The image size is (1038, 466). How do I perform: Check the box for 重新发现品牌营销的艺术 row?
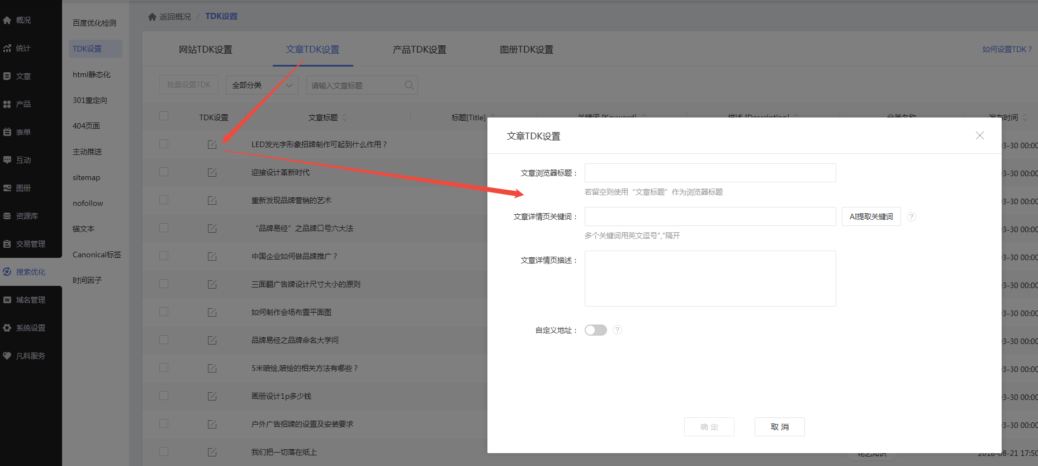click(164, 200)
